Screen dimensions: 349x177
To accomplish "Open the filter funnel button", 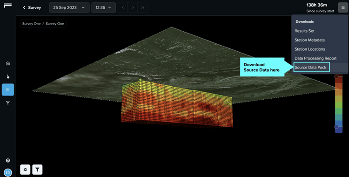I will [x=37, y=170].
